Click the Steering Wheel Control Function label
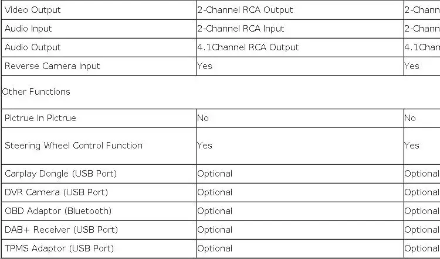Image resolution: width=440 pixels, height=259 pixels. pyautogui.click(x=73, y=146)
